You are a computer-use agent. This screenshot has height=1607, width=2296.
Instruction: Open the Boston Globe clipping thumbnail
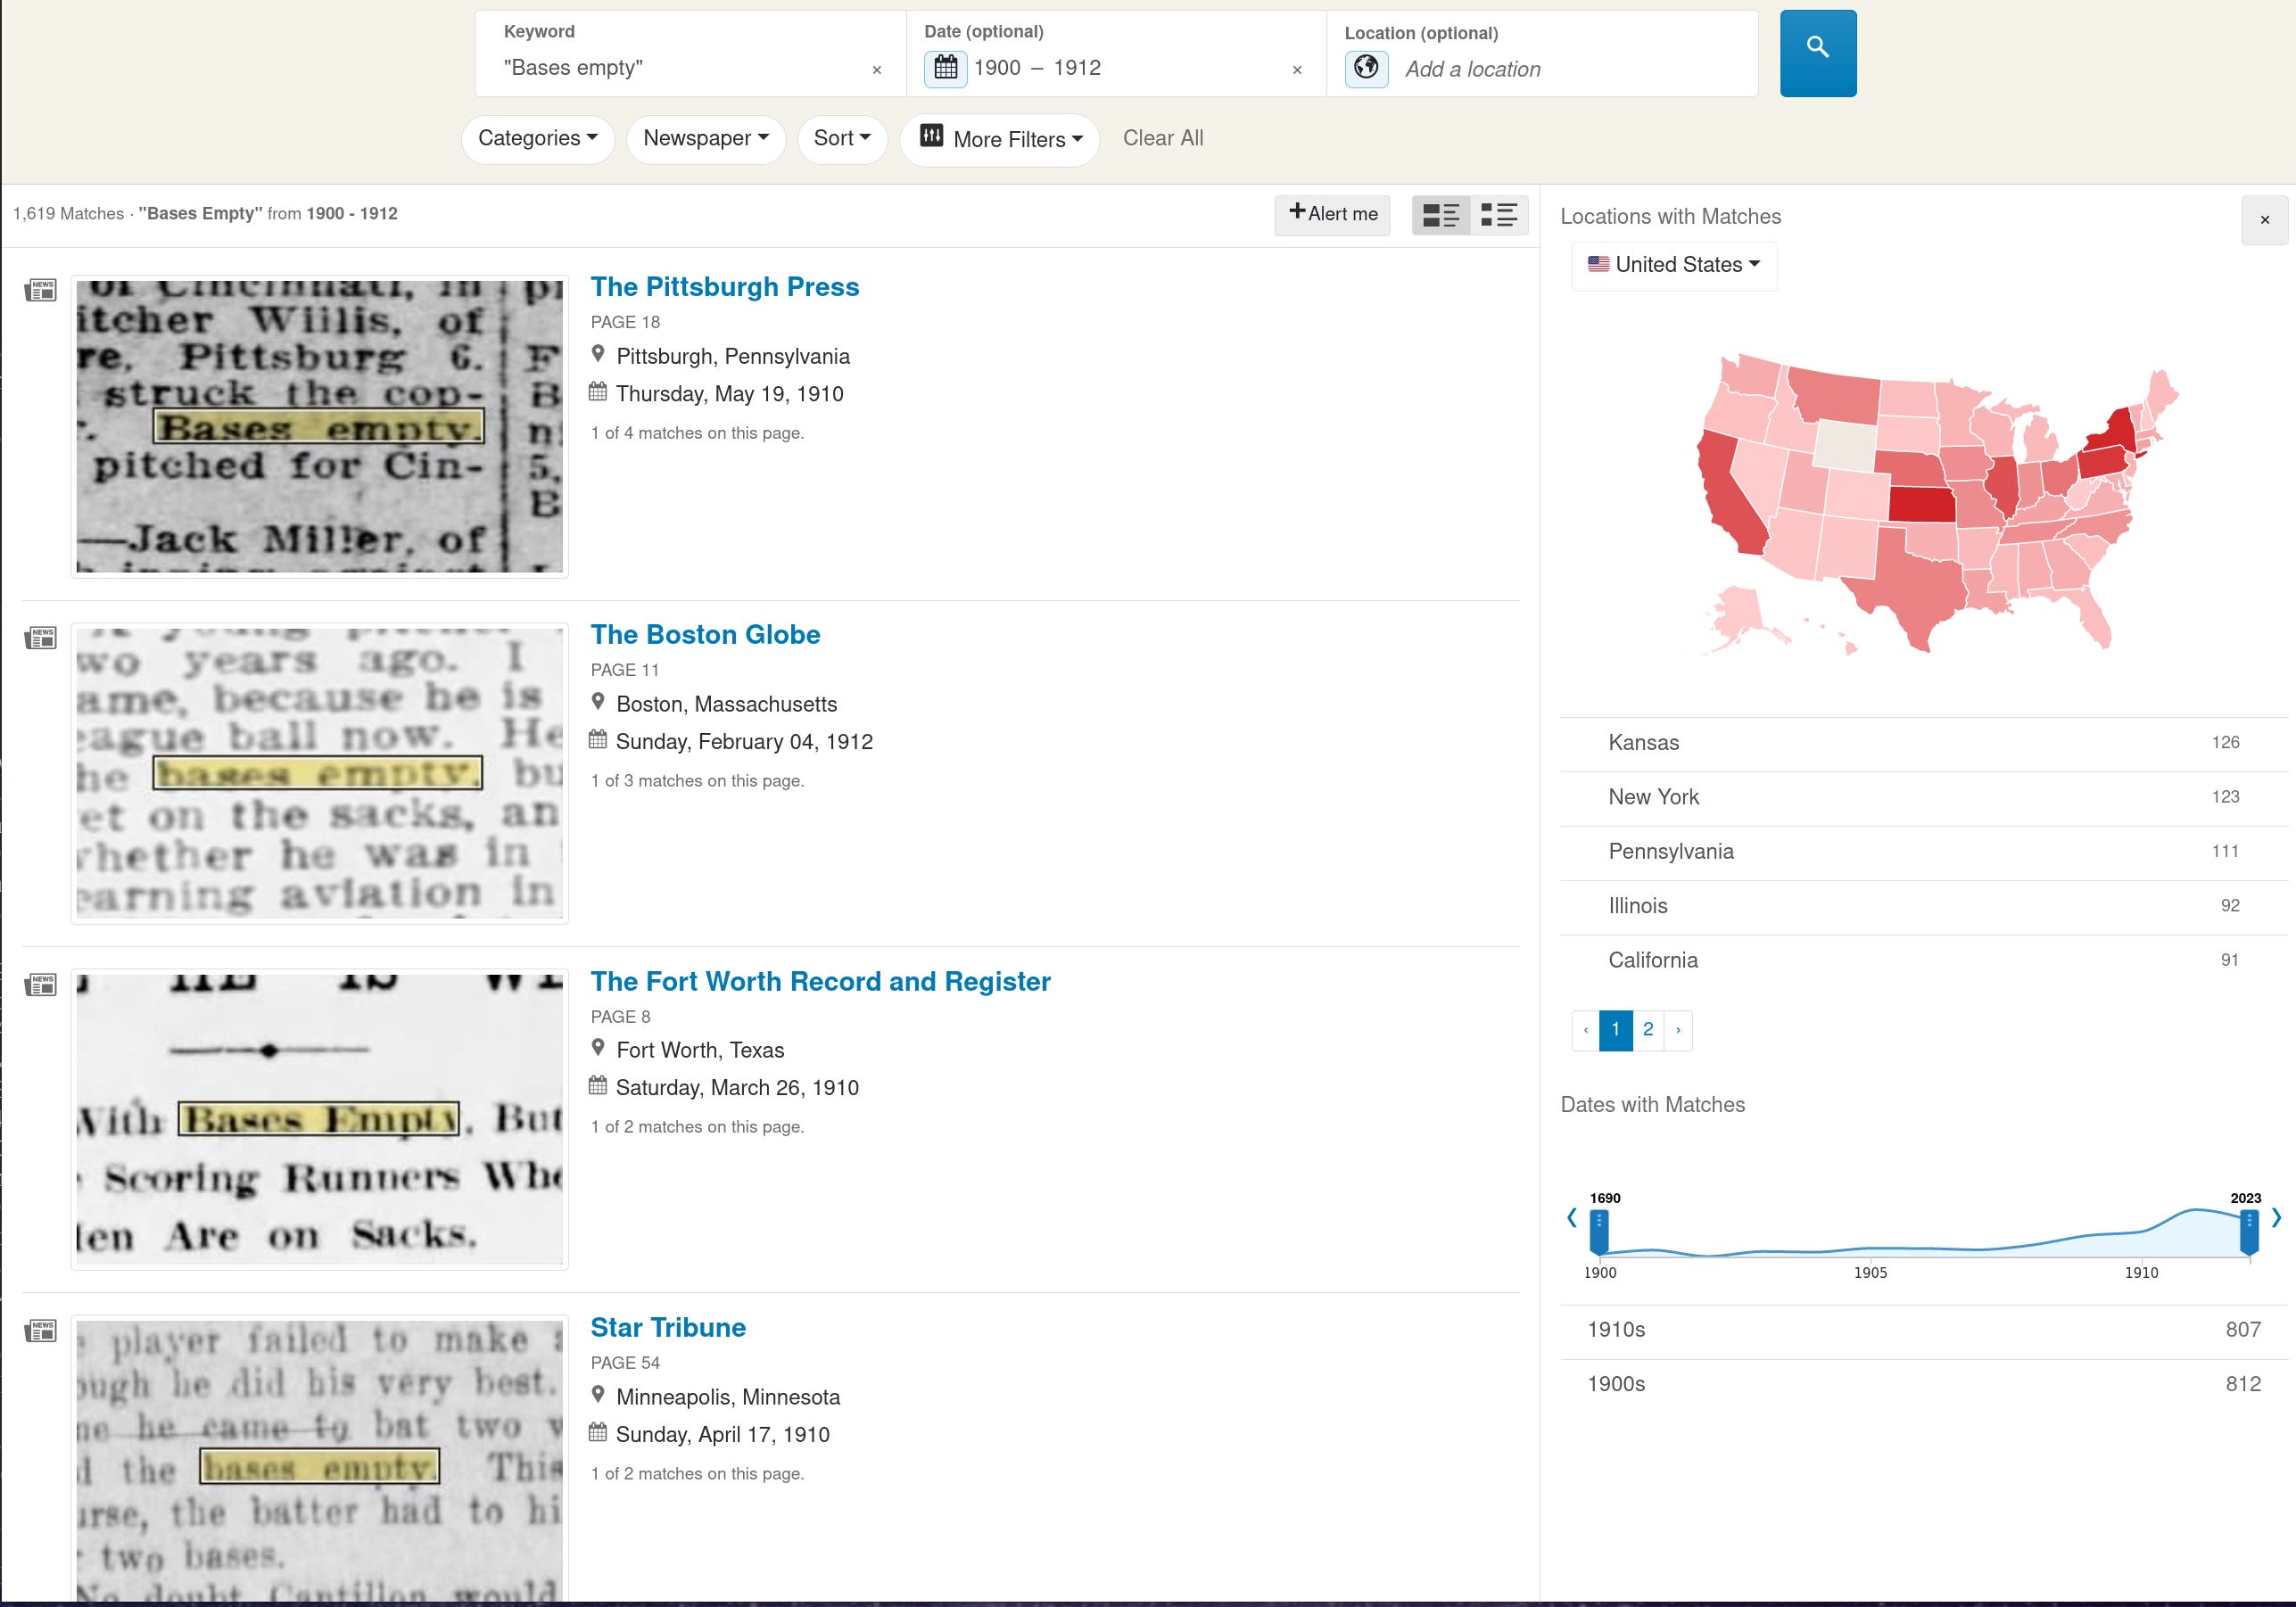click(x=320, y=773)
